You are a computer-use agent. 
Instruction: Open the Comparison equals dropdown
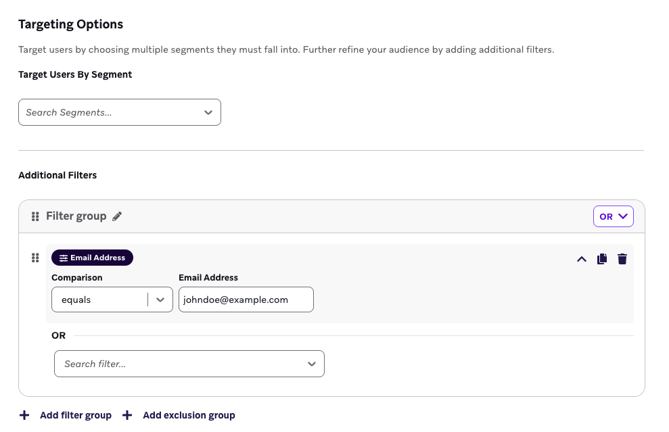160,299
